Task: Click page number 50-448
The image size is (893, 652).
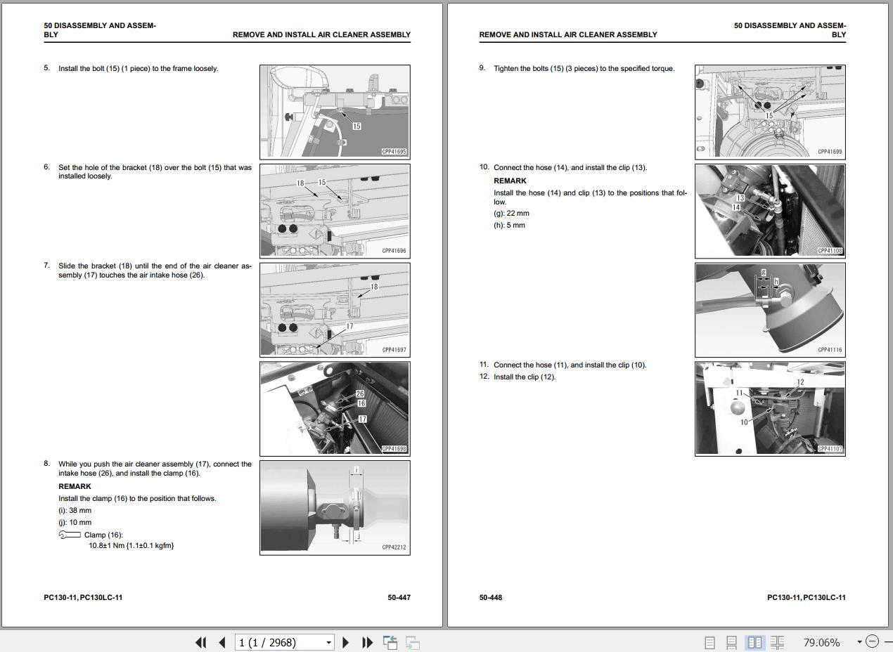Action: point(491,597)
